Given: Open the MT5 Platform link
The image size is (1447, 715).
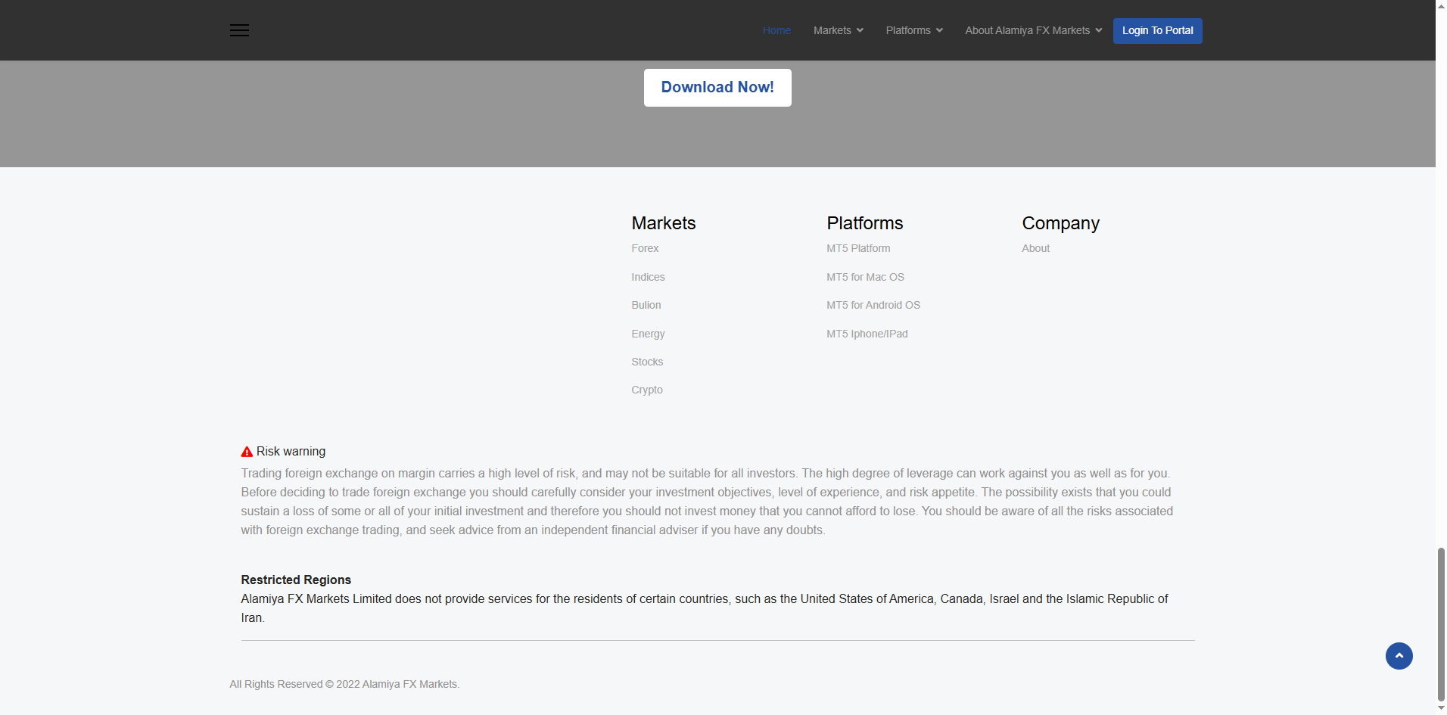Looking at the screenshot, I should tap(858, 248).
